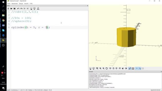Click the Unindent icon in editor toolbar

(25, 9)
